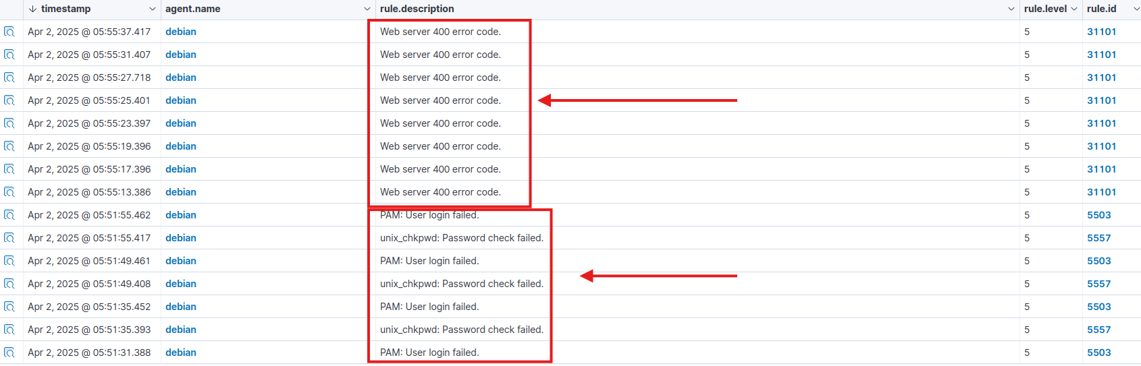The height and width of the screenshot is (366, 1141).
Task: Expand the agent.name column dropdown
Action: tap(367, 9)
